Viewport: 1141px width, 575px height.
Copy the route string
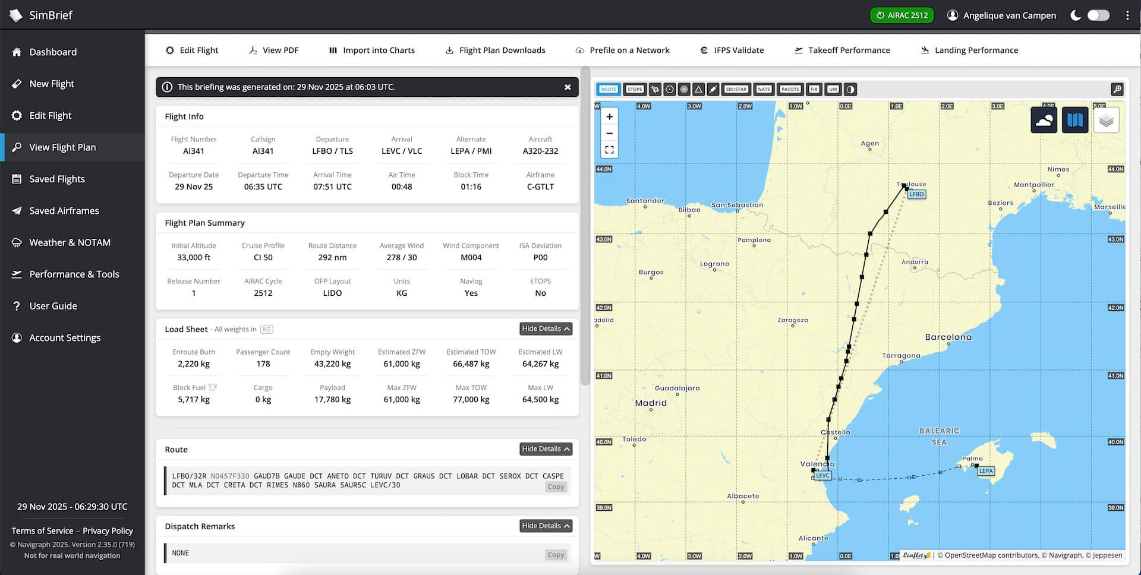[556, 487]
